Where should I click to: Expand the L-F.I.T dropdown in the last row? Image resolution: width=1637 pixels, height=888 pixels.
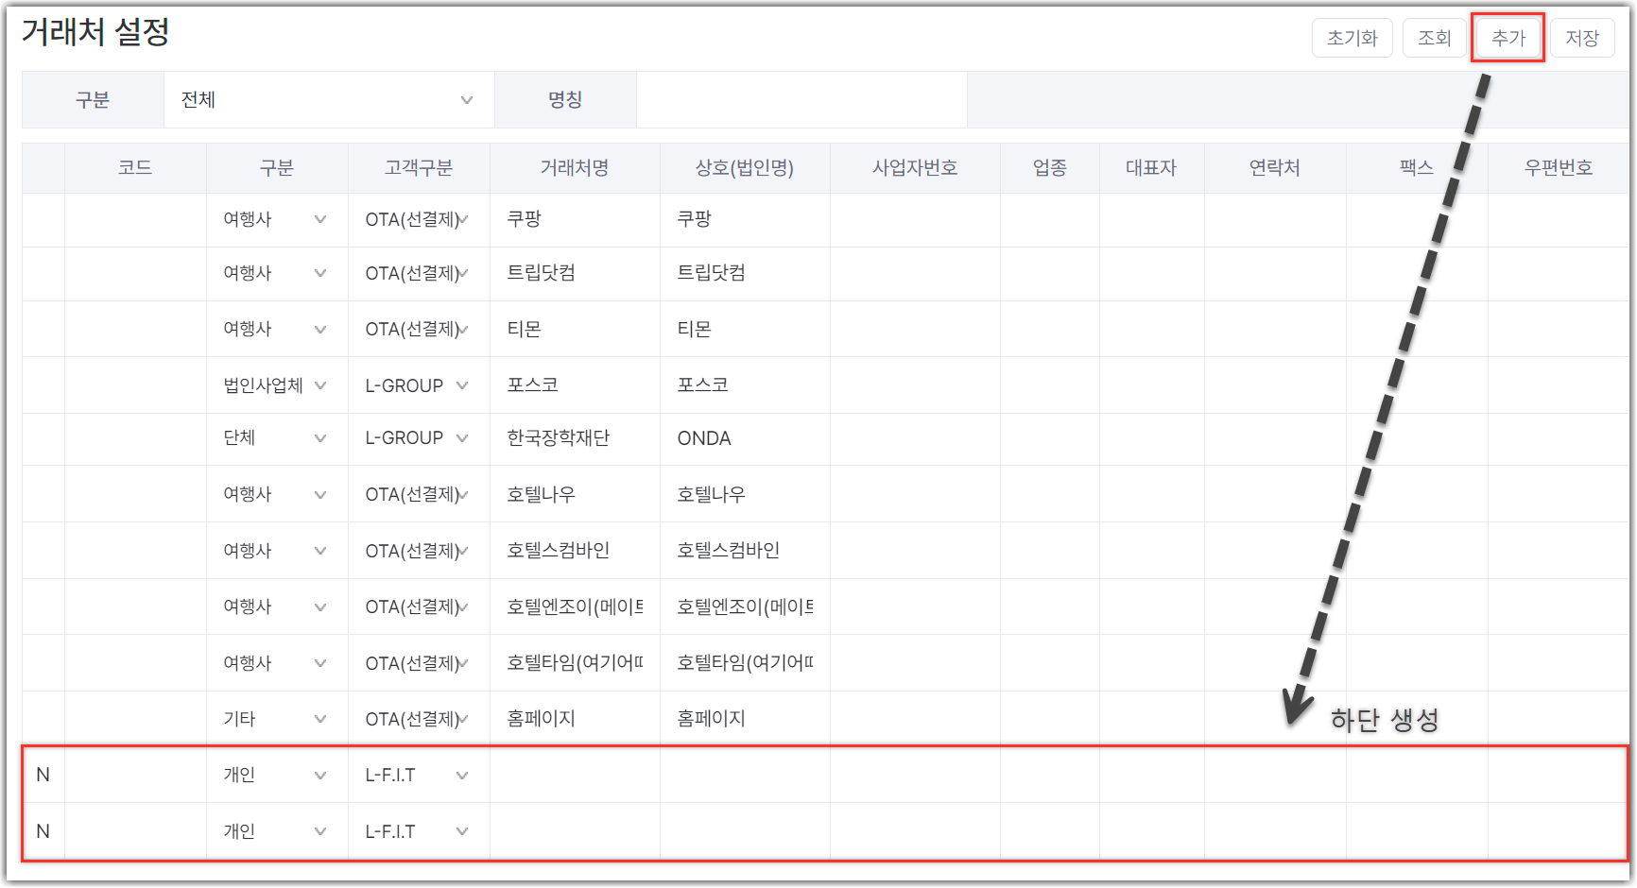click(418, 831)
